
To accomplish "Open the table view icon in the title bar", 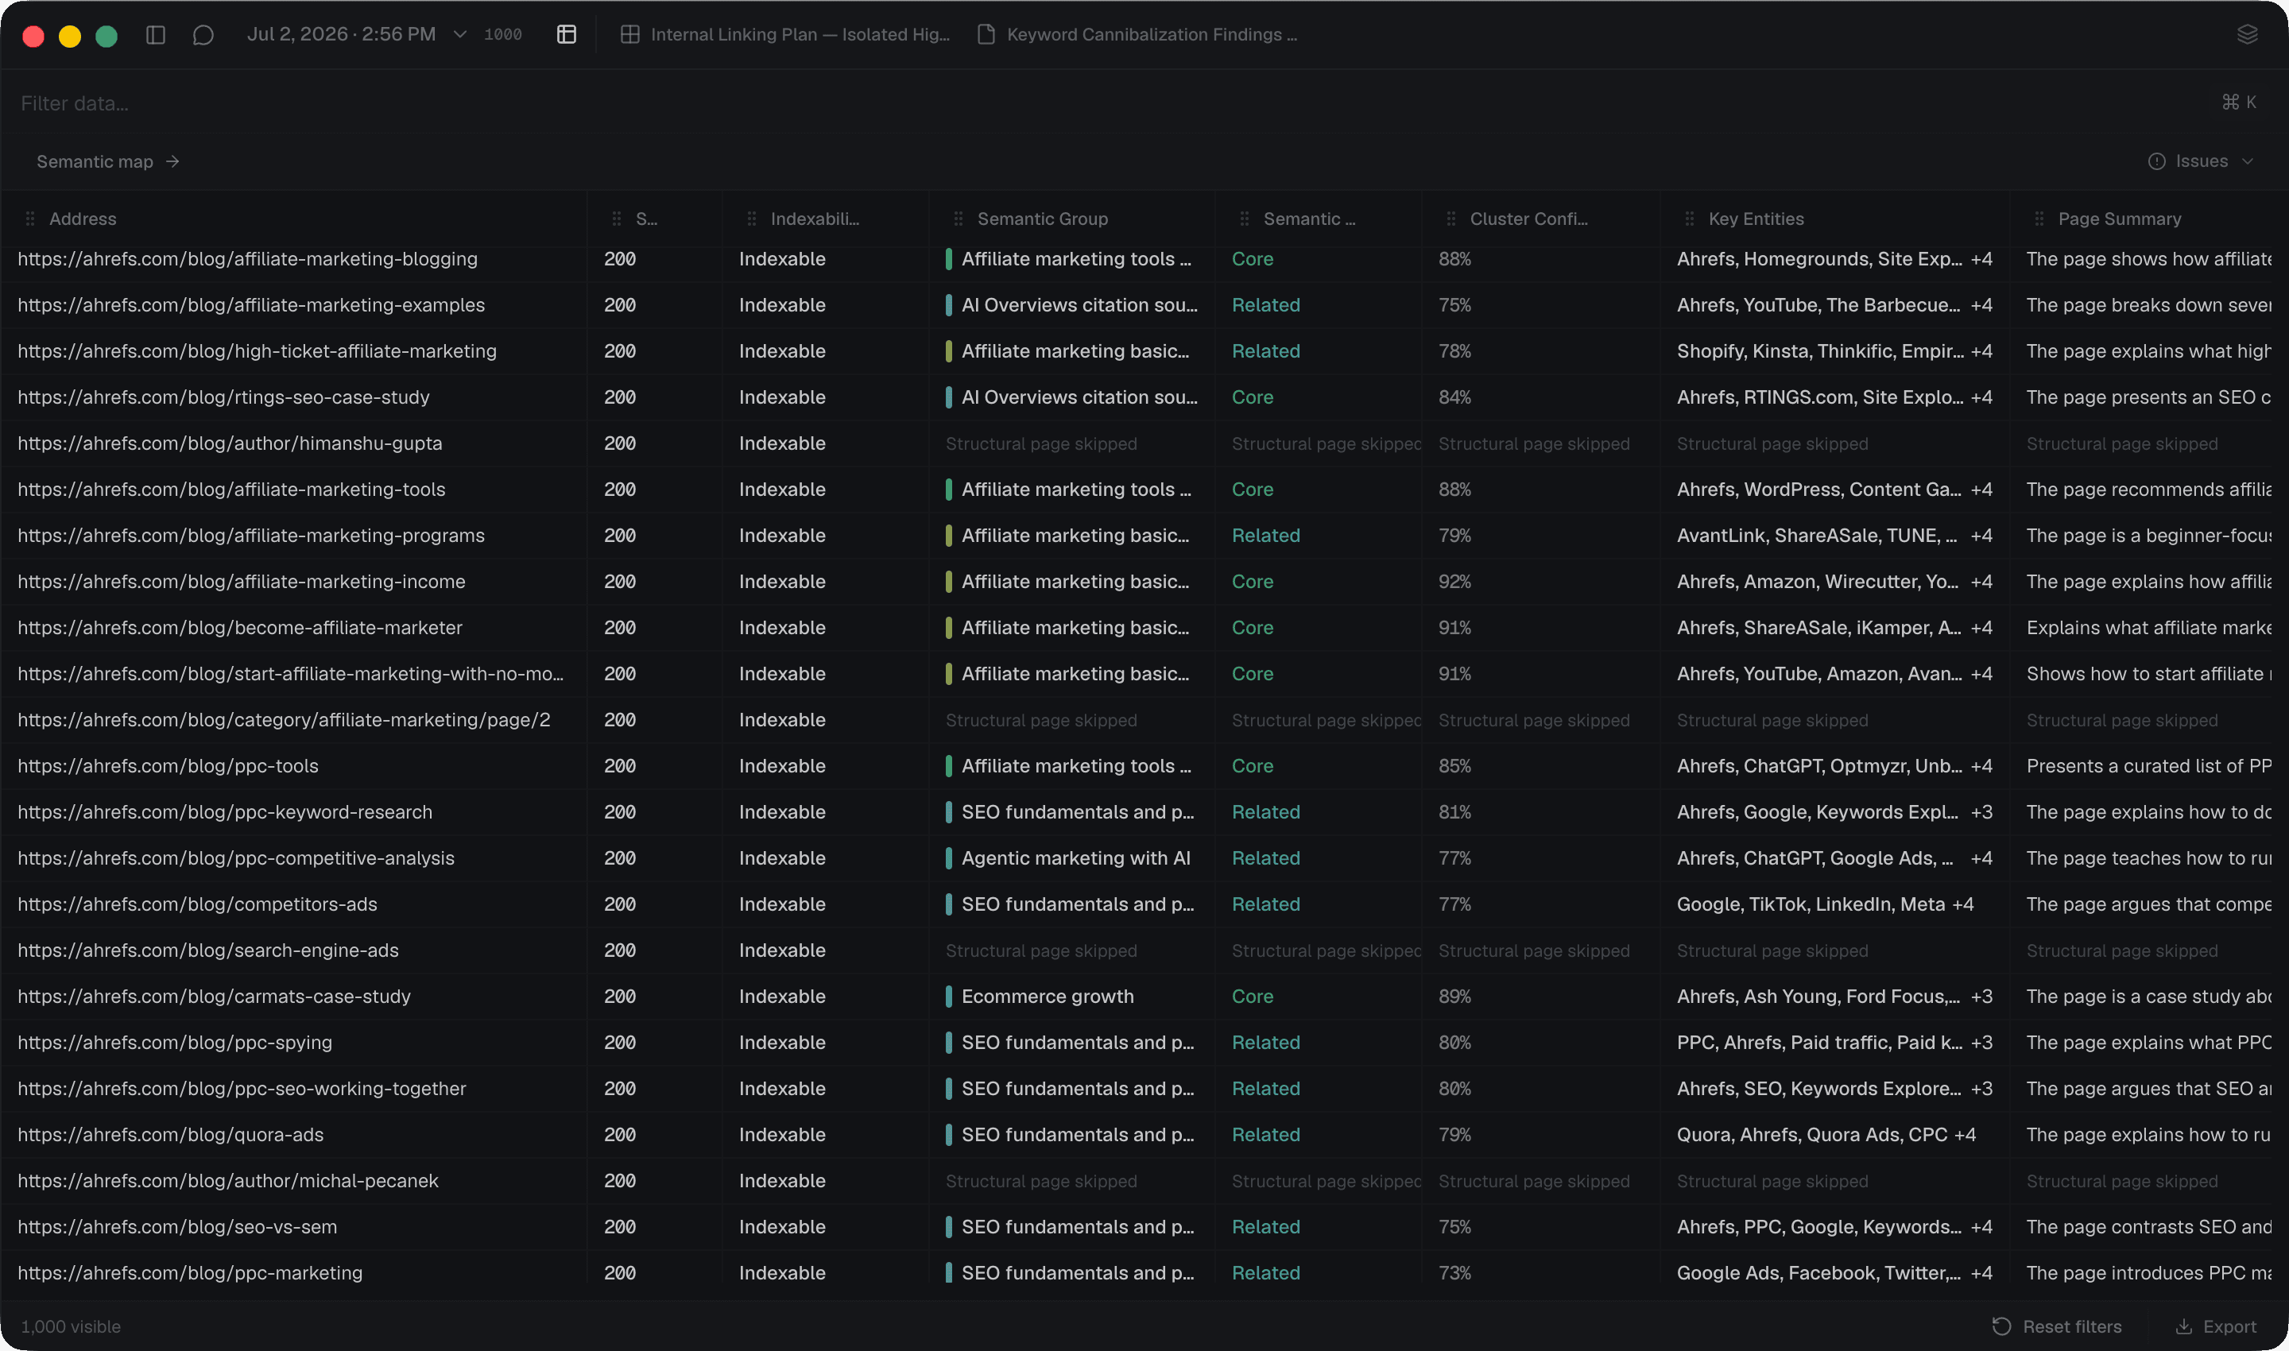I will pos(567,35).
